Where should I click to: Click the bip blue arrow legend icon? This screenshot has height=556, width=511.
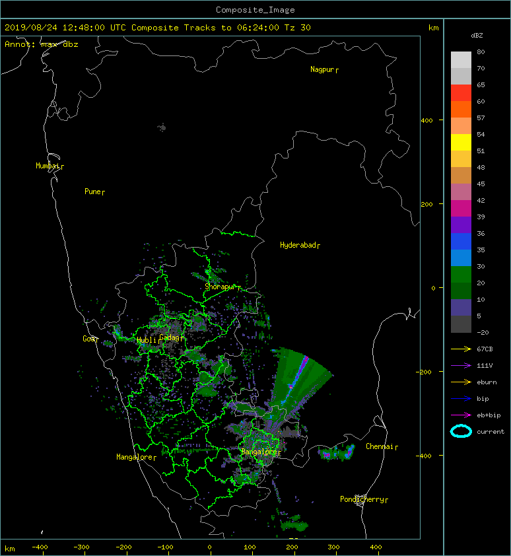coord(461,399)
